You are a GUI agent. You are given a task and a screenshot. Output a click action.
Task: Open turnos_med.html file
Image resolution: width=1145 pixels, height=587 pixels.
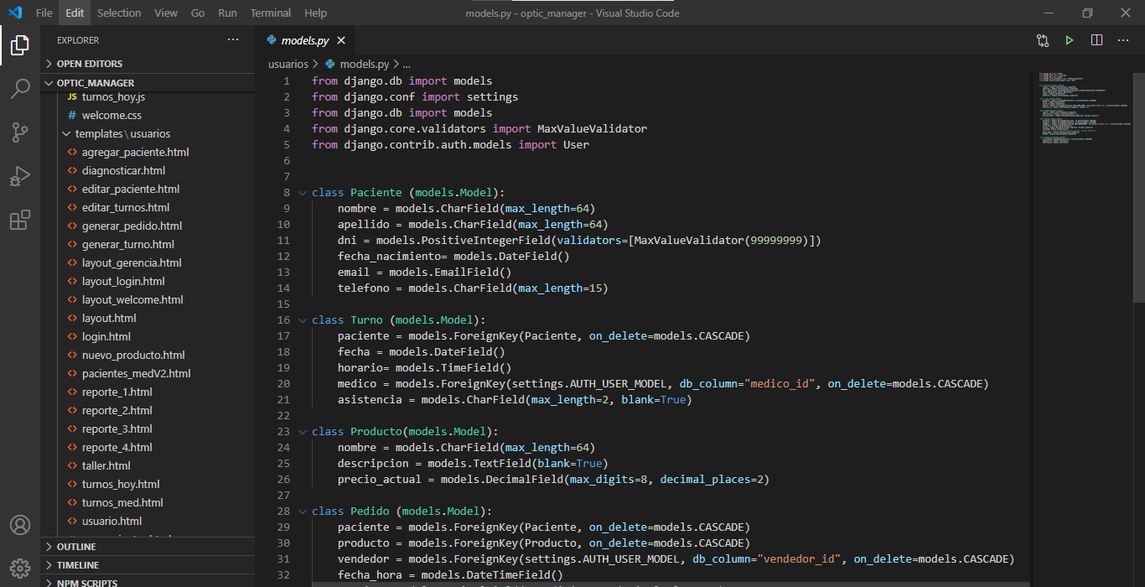point(122,503)
